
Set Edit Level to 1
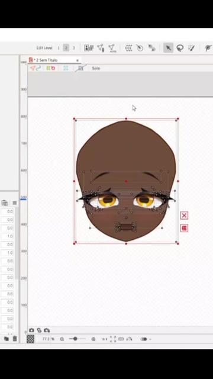click(x=59, y=48)
